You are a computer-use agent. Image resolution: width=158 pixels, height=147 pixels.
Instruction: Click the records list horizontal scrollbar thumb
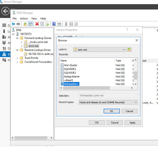pyautogui.click(x=87, y=88)
